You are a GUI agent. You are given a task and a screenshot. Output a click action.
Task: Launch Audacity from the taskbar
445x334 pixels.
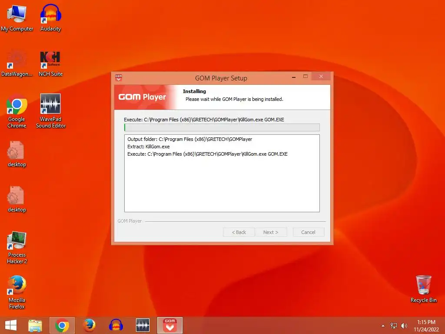click(x=116, y=325)
